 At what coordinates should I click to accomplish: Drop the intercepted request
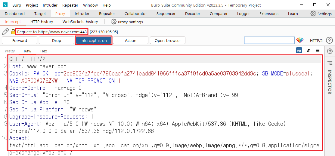point(56,40)
